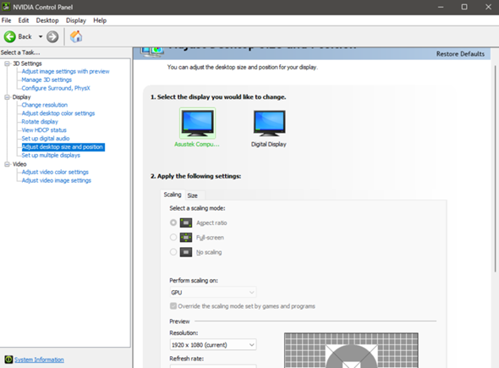Open the Help menu

click(x=100, y=20)
